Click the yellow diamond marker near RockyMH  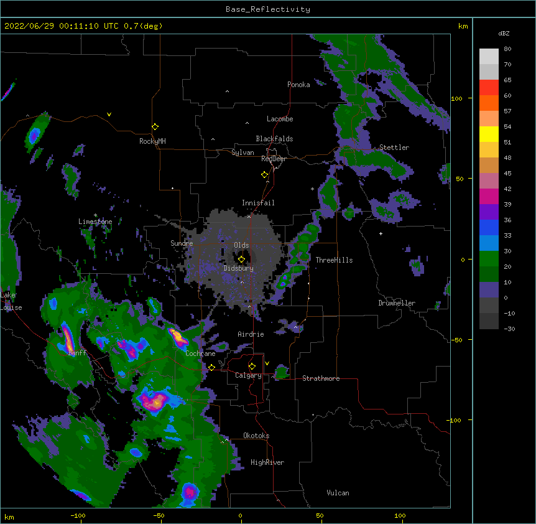pyautogui.click(x=155, y=126)
